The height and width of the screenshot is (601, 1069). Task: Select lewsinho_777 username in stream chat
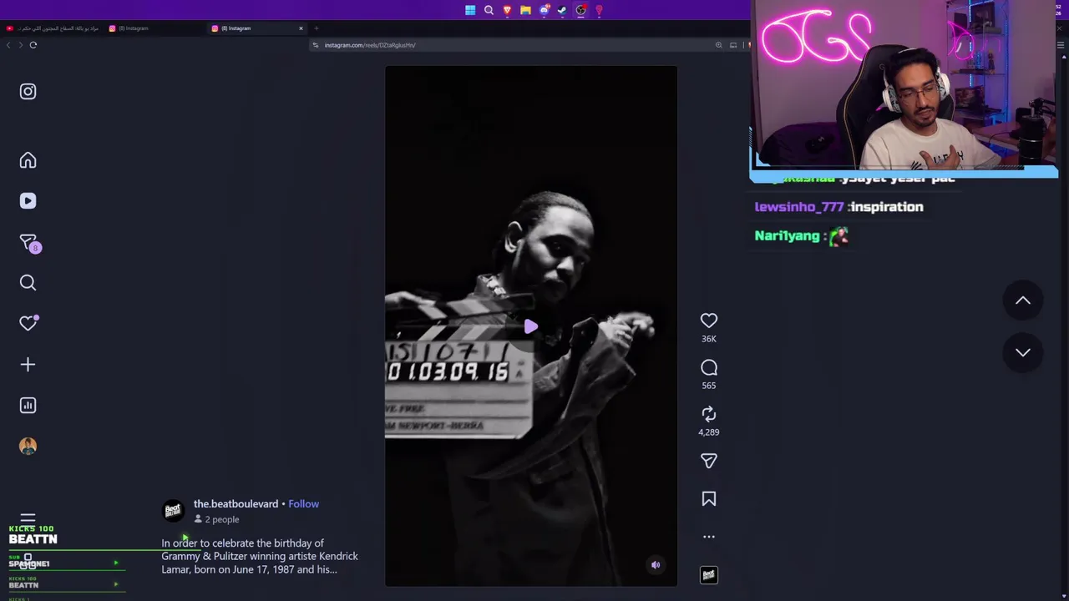coord(798,207)
